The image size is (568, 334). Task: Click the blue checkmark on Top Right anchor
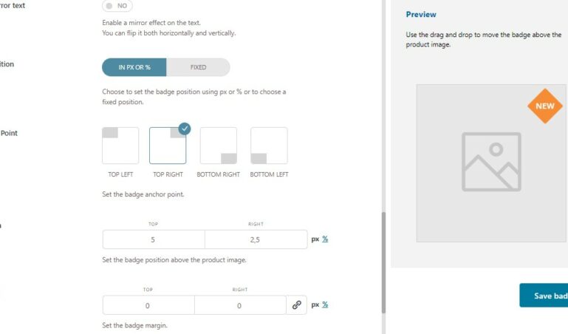point(185,129)
